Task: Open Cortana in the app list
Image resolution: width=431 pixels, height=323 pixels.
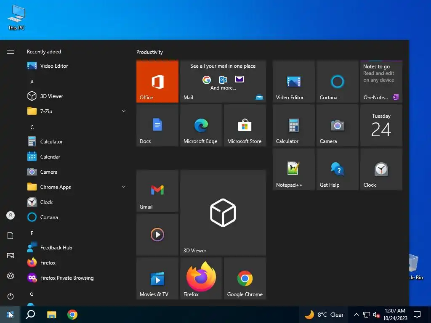Action: (77, 217)
